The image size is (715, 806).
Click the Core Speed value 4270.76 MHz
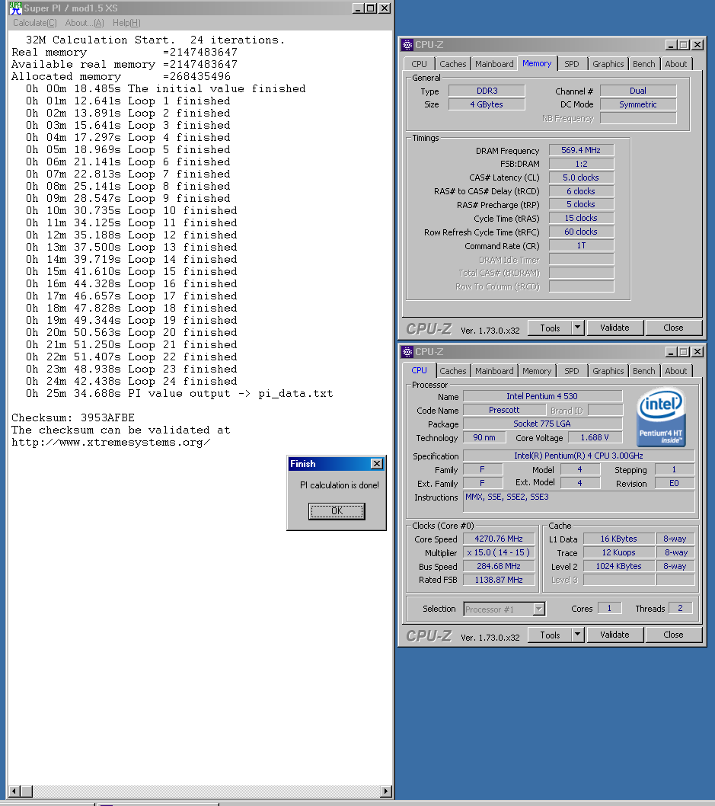click(x=499, y=539)
